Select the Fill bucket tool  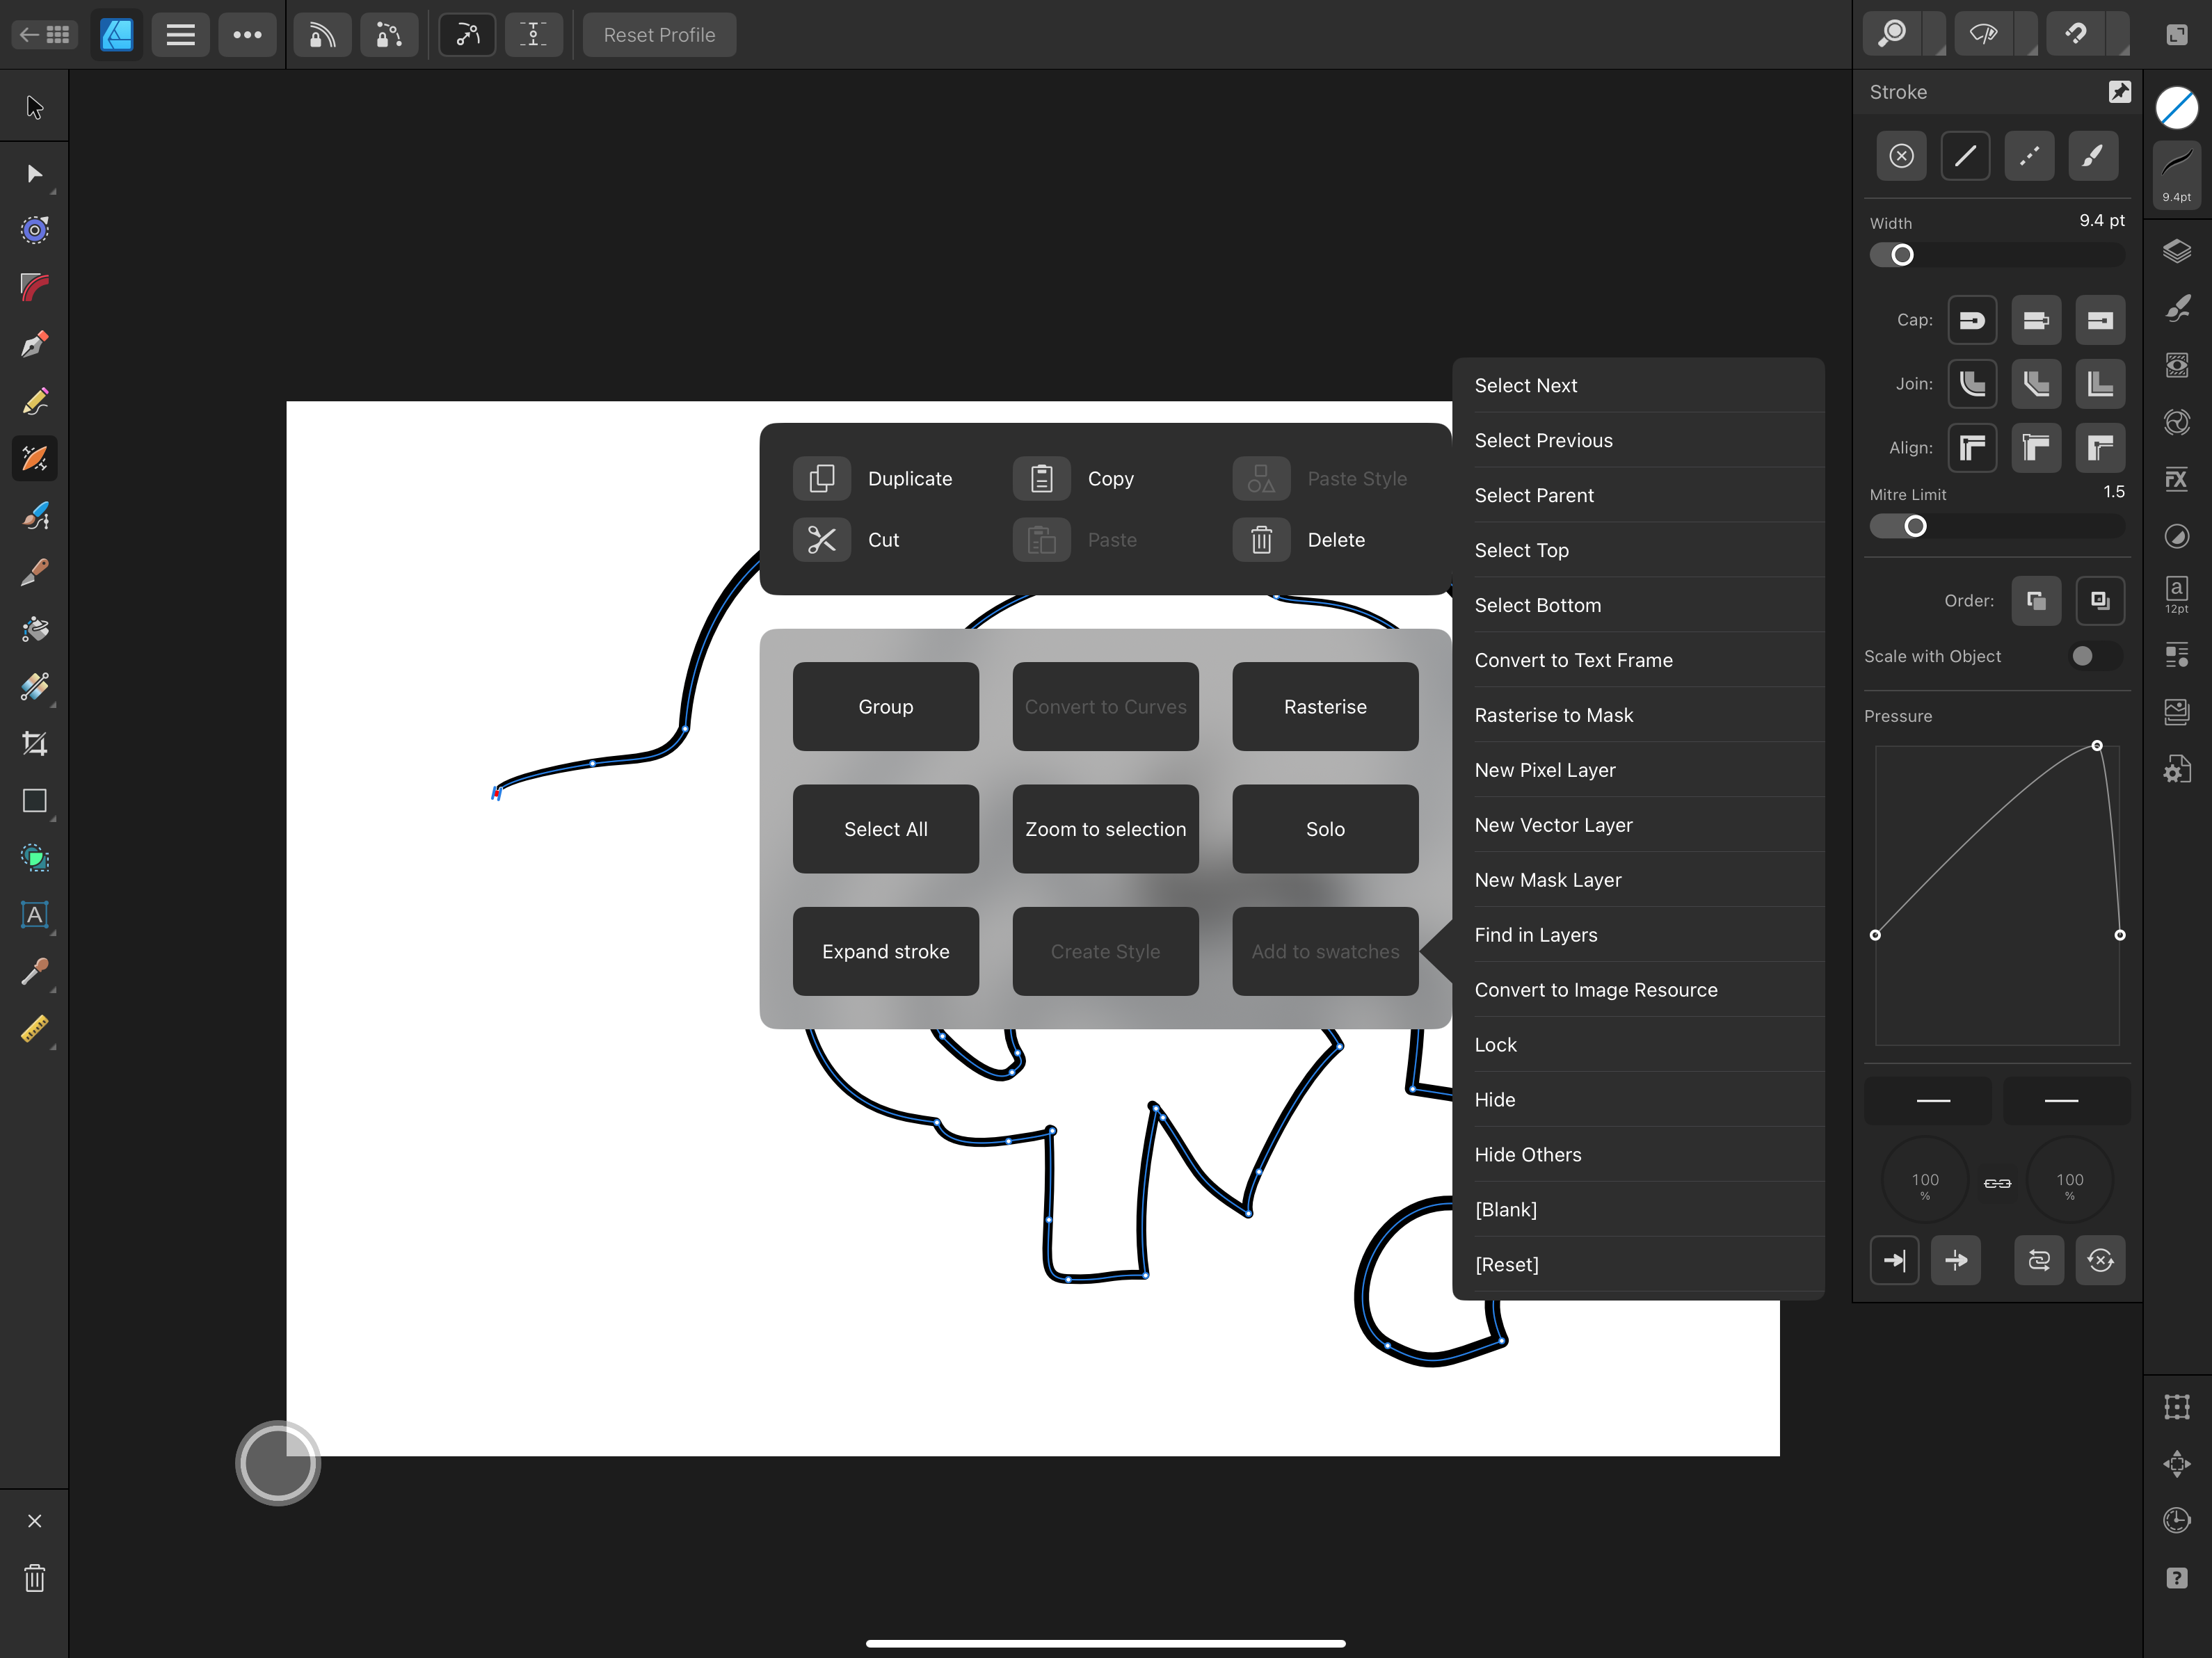click(34, 630)
